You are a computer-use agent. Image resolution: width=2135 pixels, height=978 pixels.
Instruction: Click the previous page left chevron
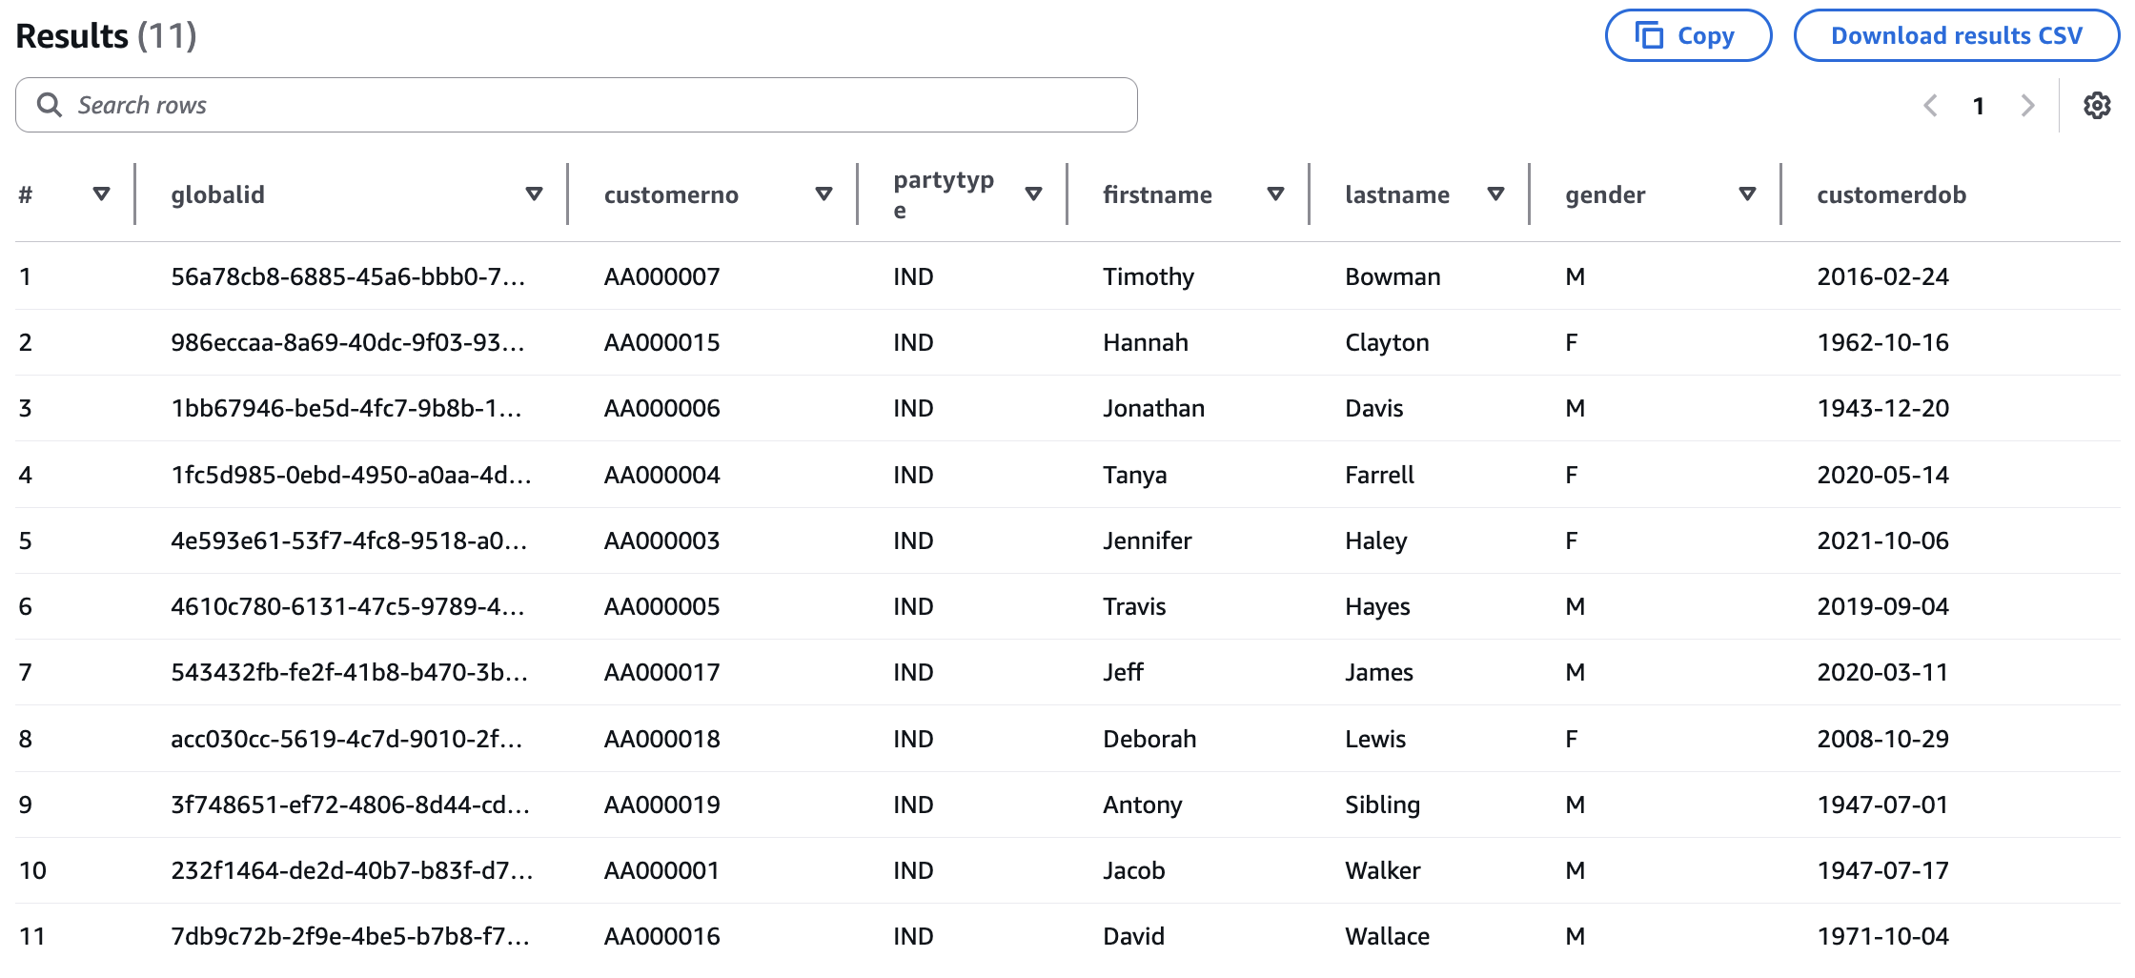[x=1931, y=105]
